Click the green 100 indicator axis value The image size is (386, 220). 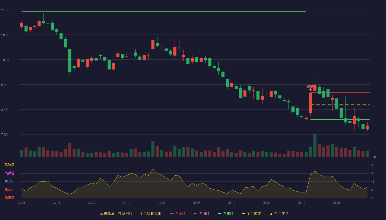pos(373,157)
